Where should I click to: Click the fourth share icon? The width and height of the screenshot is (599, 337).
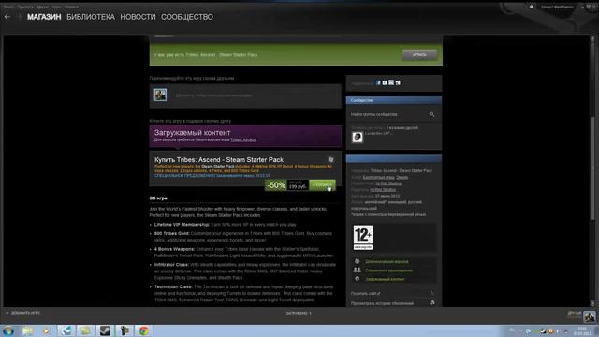pyautogui.click(x=398, y=82)
